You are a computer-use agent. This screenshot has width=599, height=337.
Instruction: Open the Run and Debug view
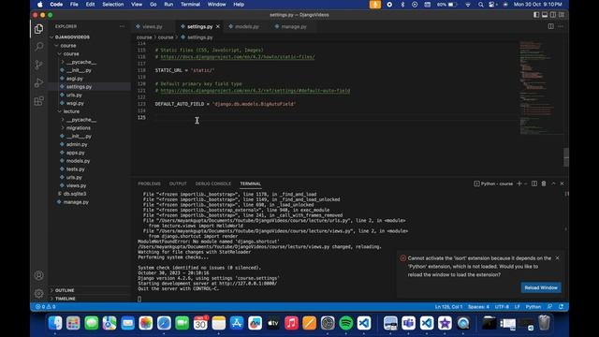coord(38,82)
